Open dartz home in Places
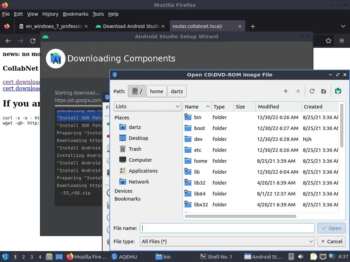 135,127
